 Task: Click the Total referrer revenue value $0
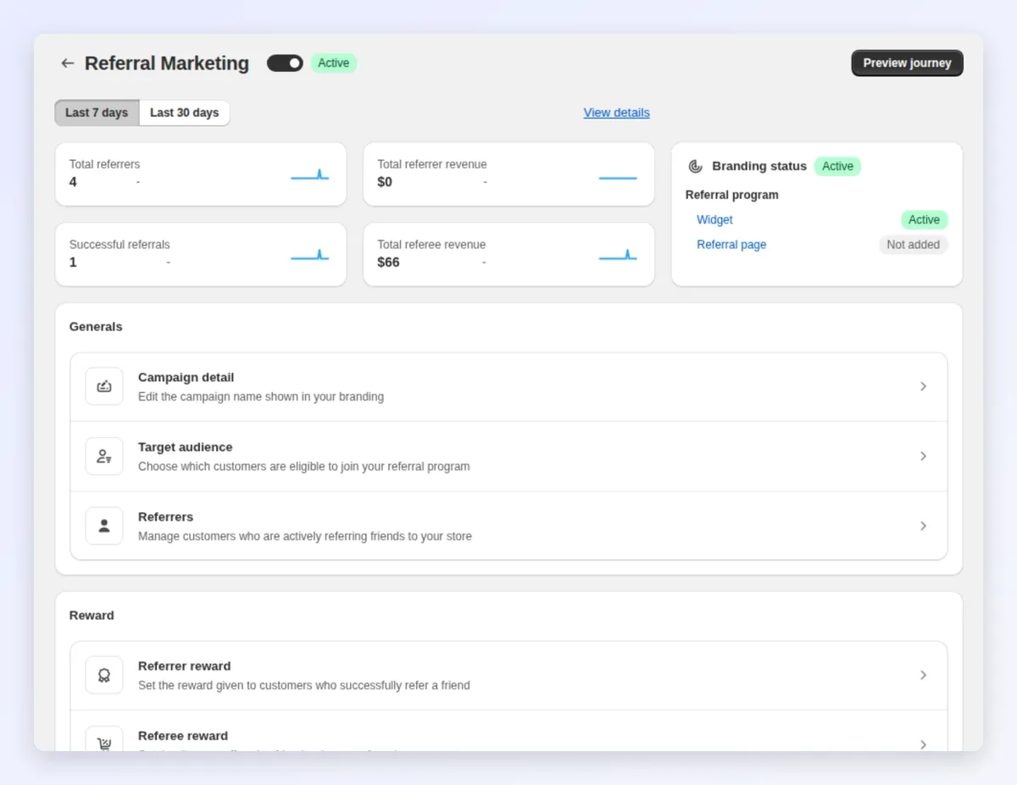pyautogui.click(x=385, y=182)
